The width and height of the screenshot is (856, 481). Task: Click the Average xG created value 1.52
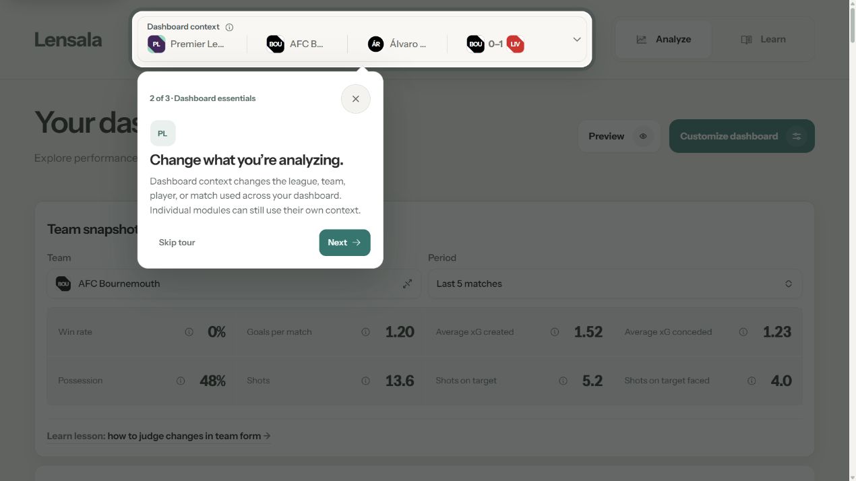(588, 332)
